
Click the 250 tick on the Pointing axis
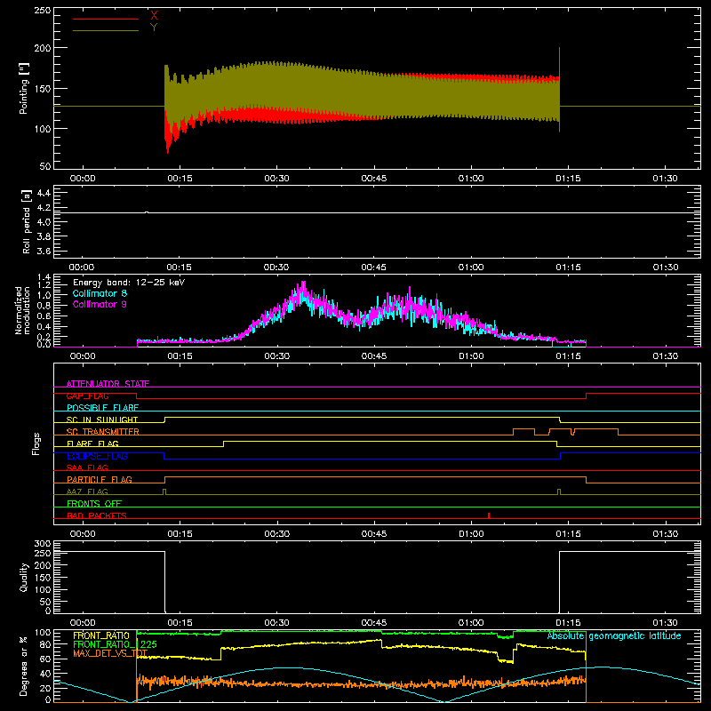[42, 11]
